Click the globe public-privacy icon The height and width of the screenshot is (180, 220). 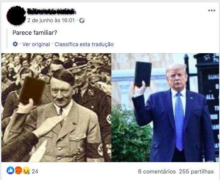tap(82, 20)
